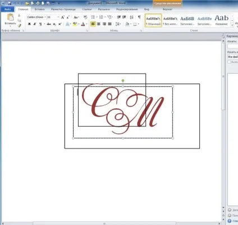The width and height of the screenshot is (238, 225).
Task: Open the Clipboard pane launcher
Action: [x=23, y=30]
